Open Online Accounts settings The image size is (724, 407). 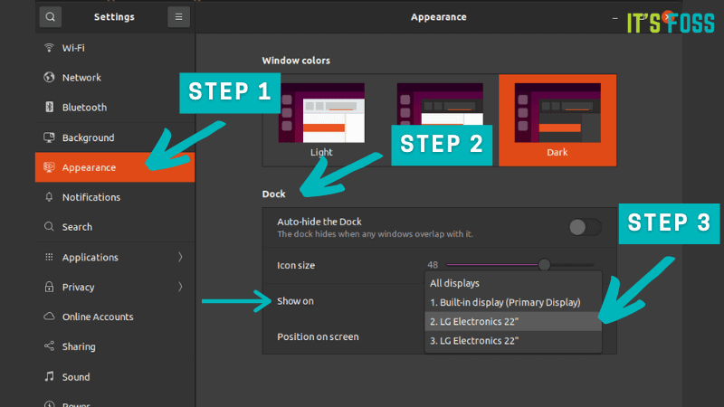click(97, 317)
